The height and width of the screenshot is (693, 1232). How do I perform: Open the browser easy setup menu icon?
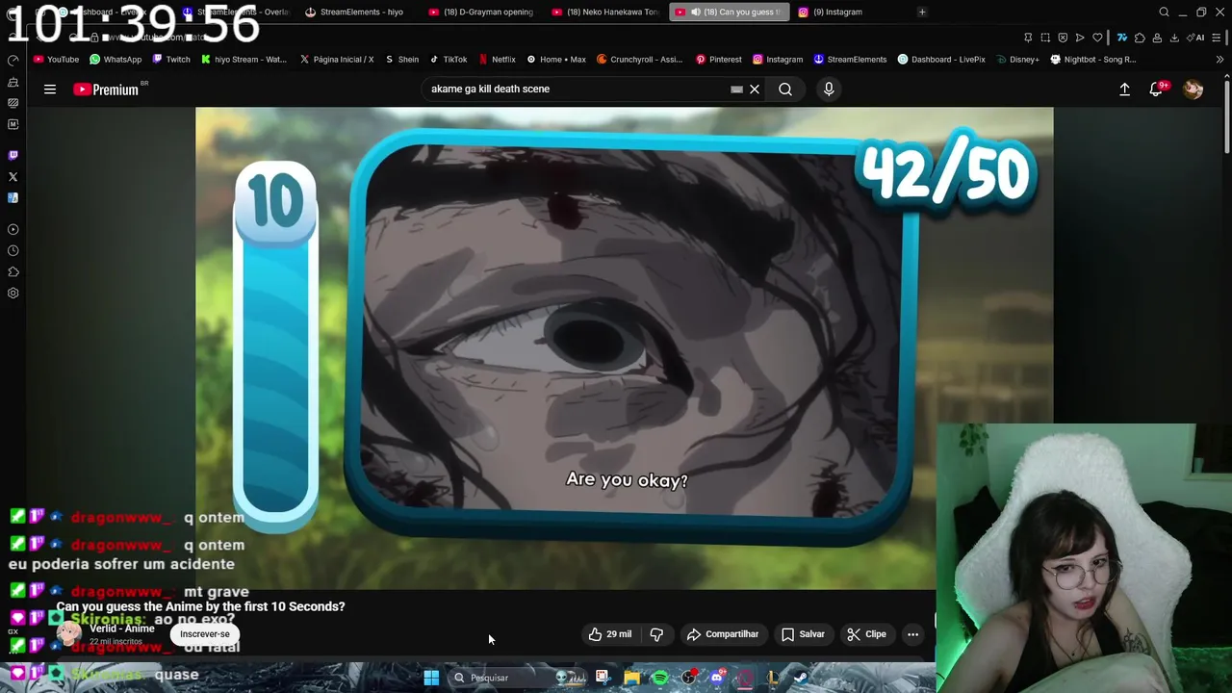[x=1218, y=38]
